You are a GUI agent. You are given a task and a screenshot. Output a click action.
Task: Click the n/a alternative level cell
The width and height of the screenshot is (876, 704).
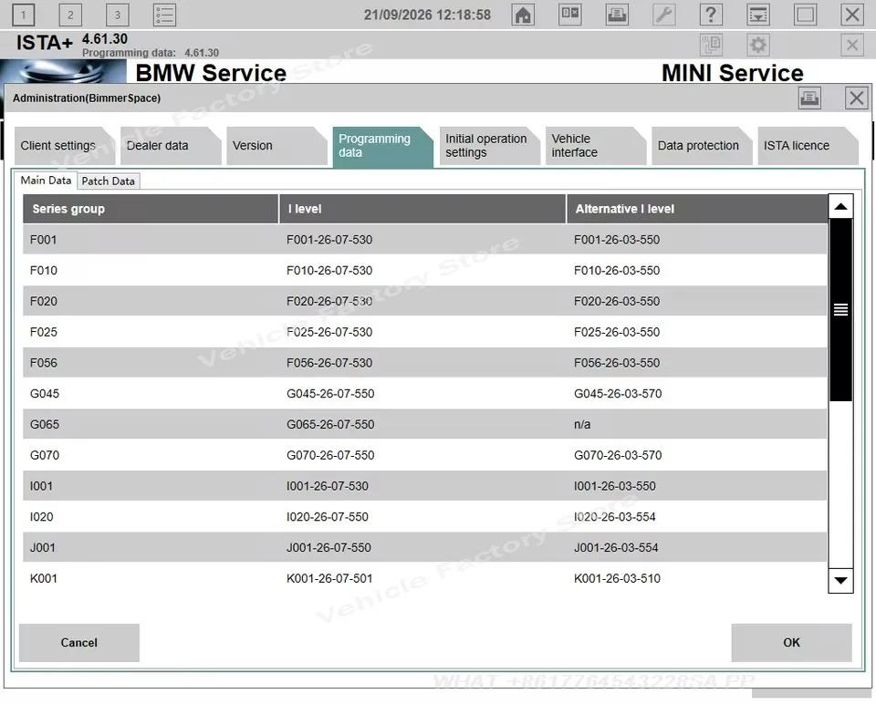(582, 424)
